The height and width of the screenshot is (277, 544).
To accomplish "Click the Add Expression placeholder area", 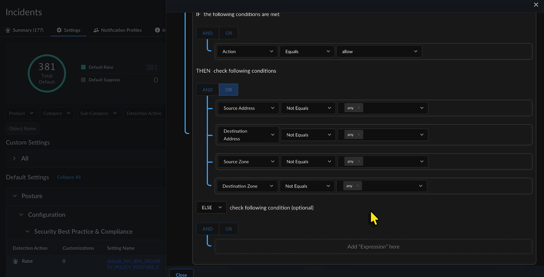I will coord(373,246).
